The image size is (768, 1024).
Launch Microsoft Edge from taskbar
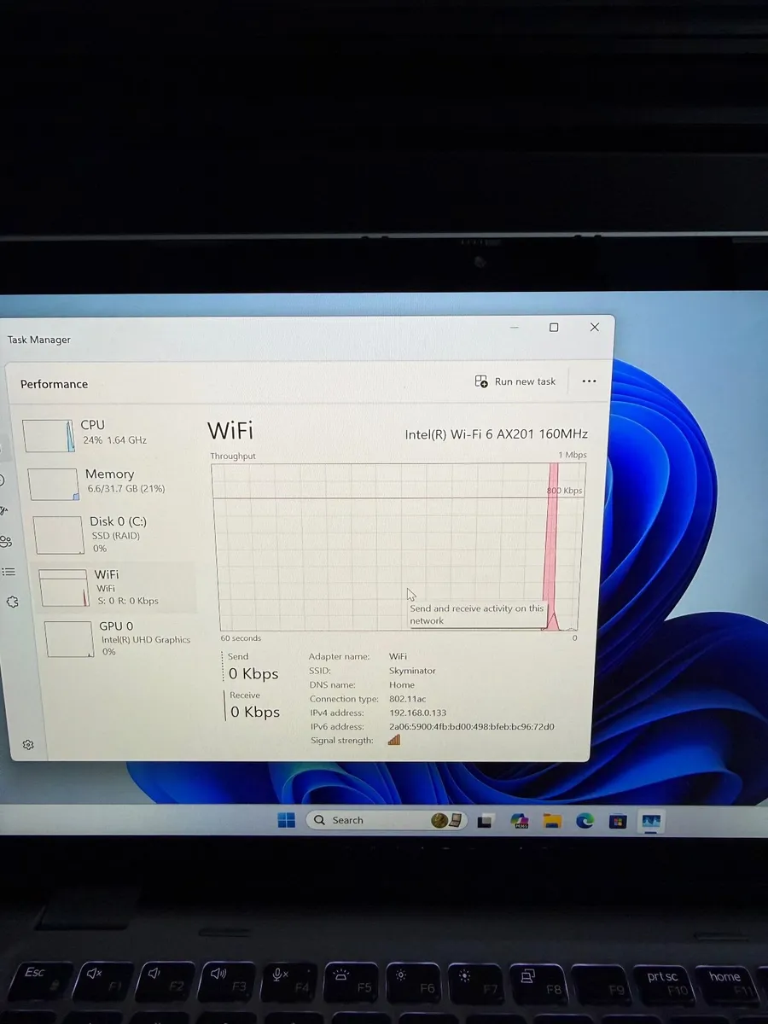(585, 820)
